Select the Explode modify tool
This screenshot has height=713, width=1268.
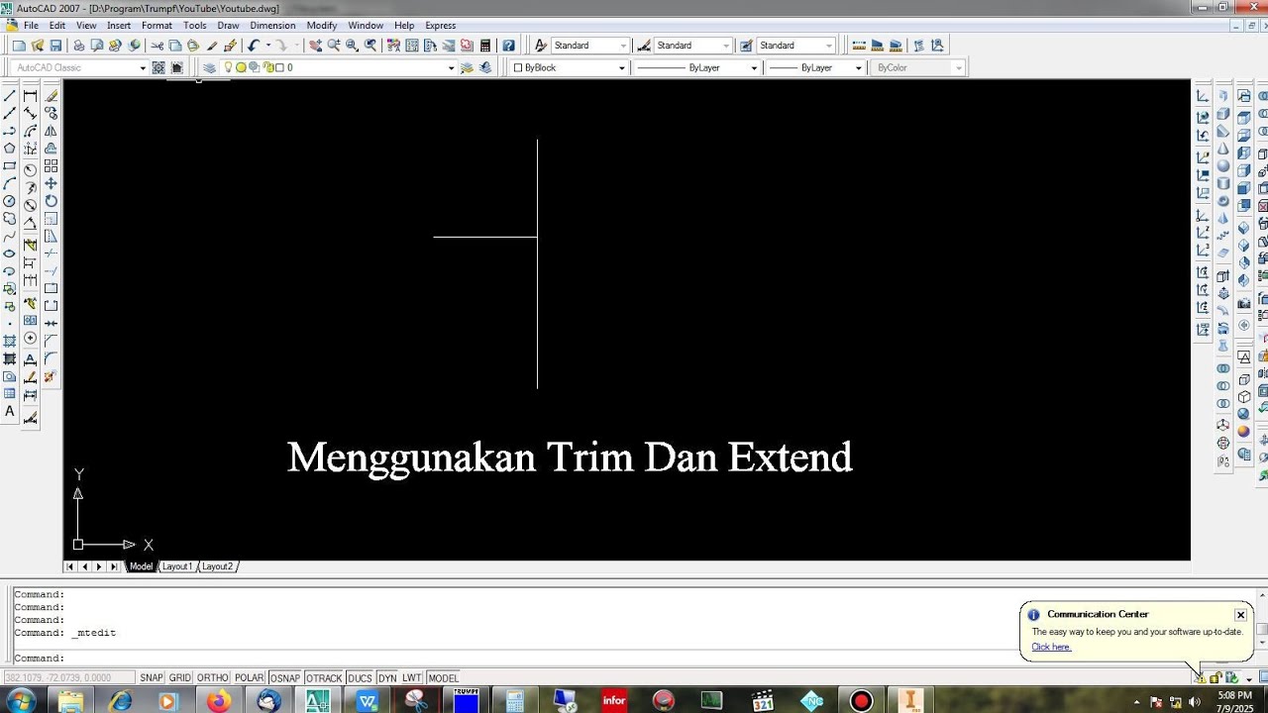tap(51, 376)
